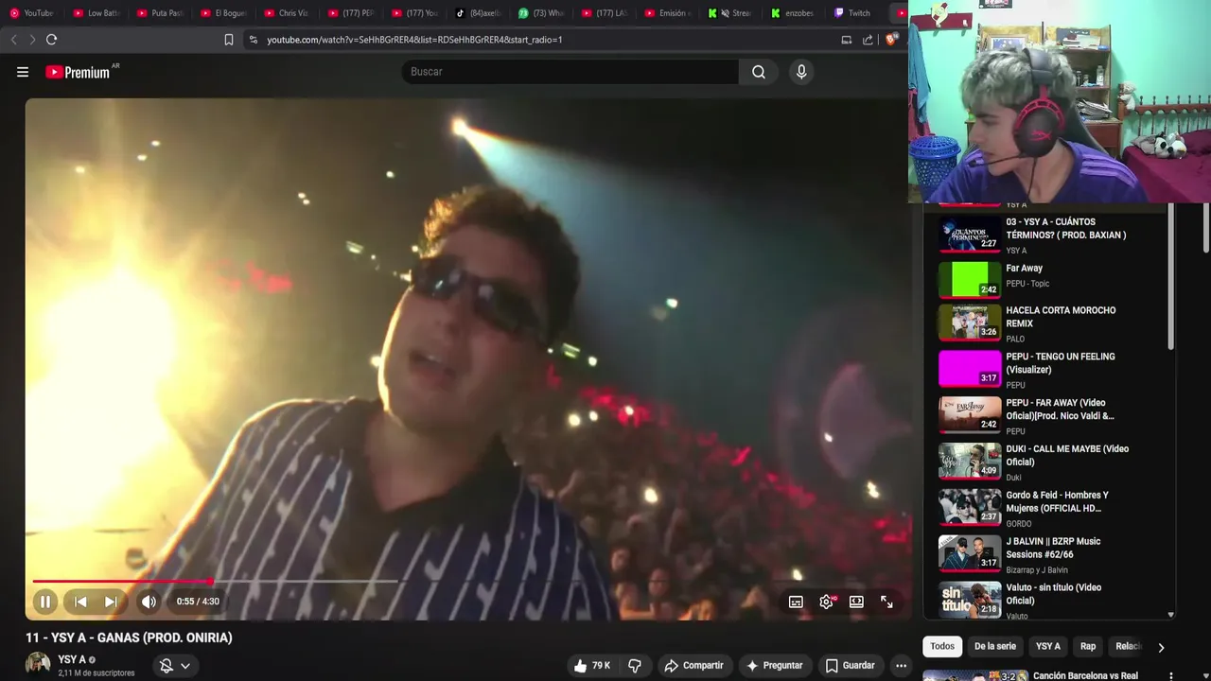
Task: Switch to TikTok (84)axel browser tab
Action: pyautogui.click(x=478, y=13)
